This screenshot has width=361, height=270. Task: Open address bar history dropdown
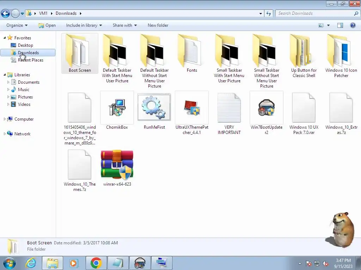pyautogui.click(x=261, y=13)
